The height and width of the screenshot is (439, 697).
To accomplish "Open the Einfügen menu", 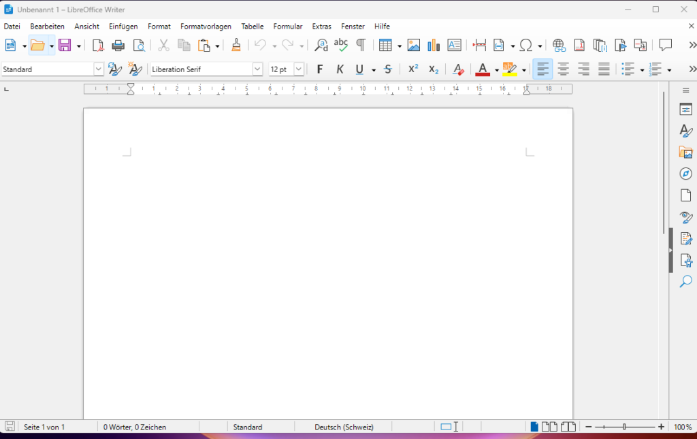I will pyautogui.click(x=123, y=27).
